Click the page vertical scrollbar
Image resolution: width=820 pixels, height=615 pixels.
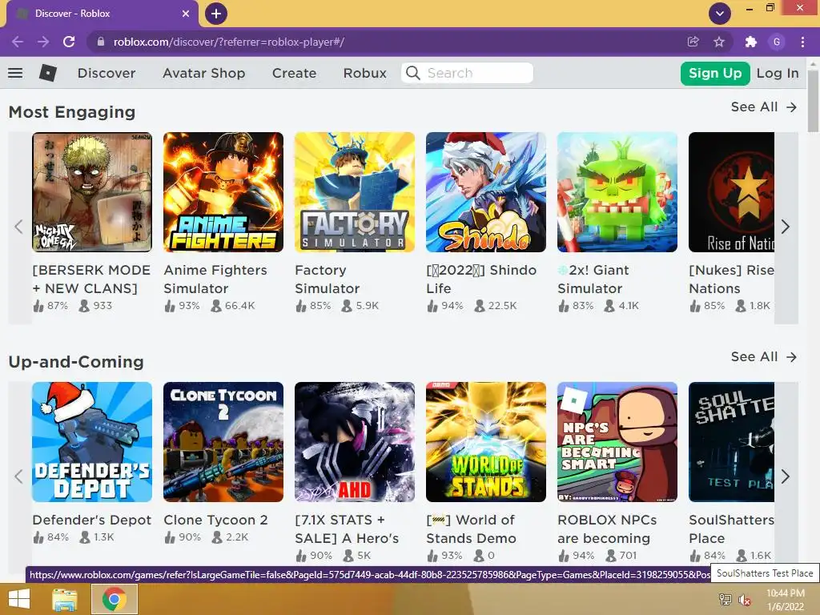coord(813,102)
